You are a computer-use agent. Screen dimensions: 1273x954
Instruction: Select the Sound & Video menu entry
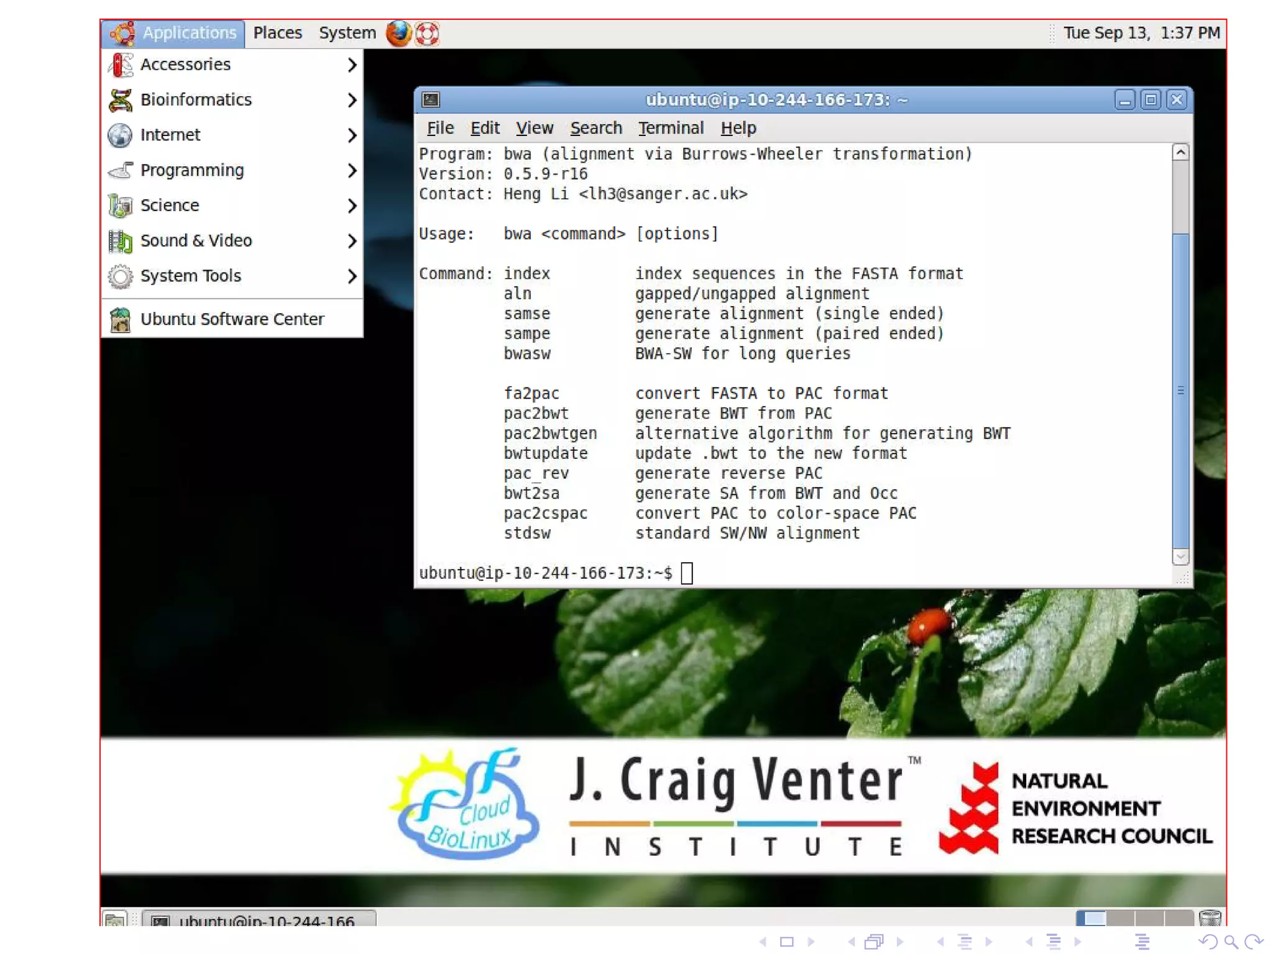[x=232, y=241]
